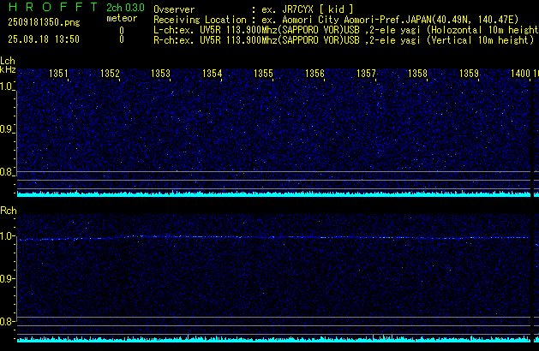Viewport: 539px width, 351px height.
Task: Click the cyan level bar under the Rch spectrogram
Action: tap(274, 340)
